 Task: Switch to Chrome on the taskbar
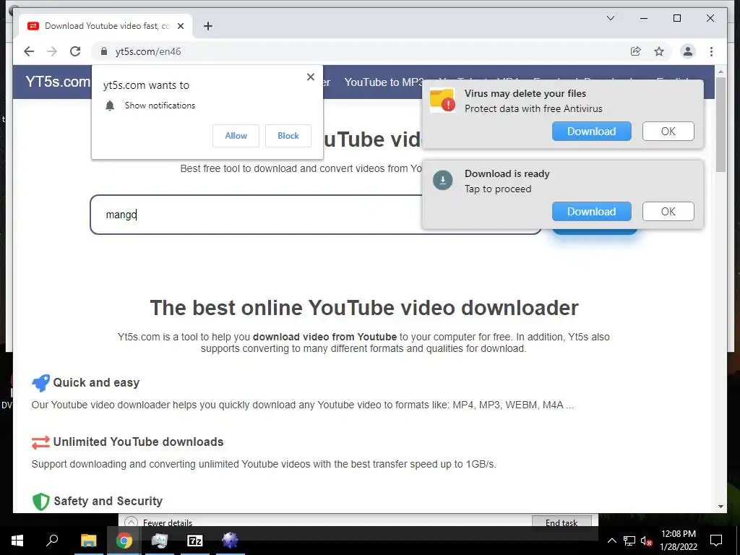(x=124, y=541)
